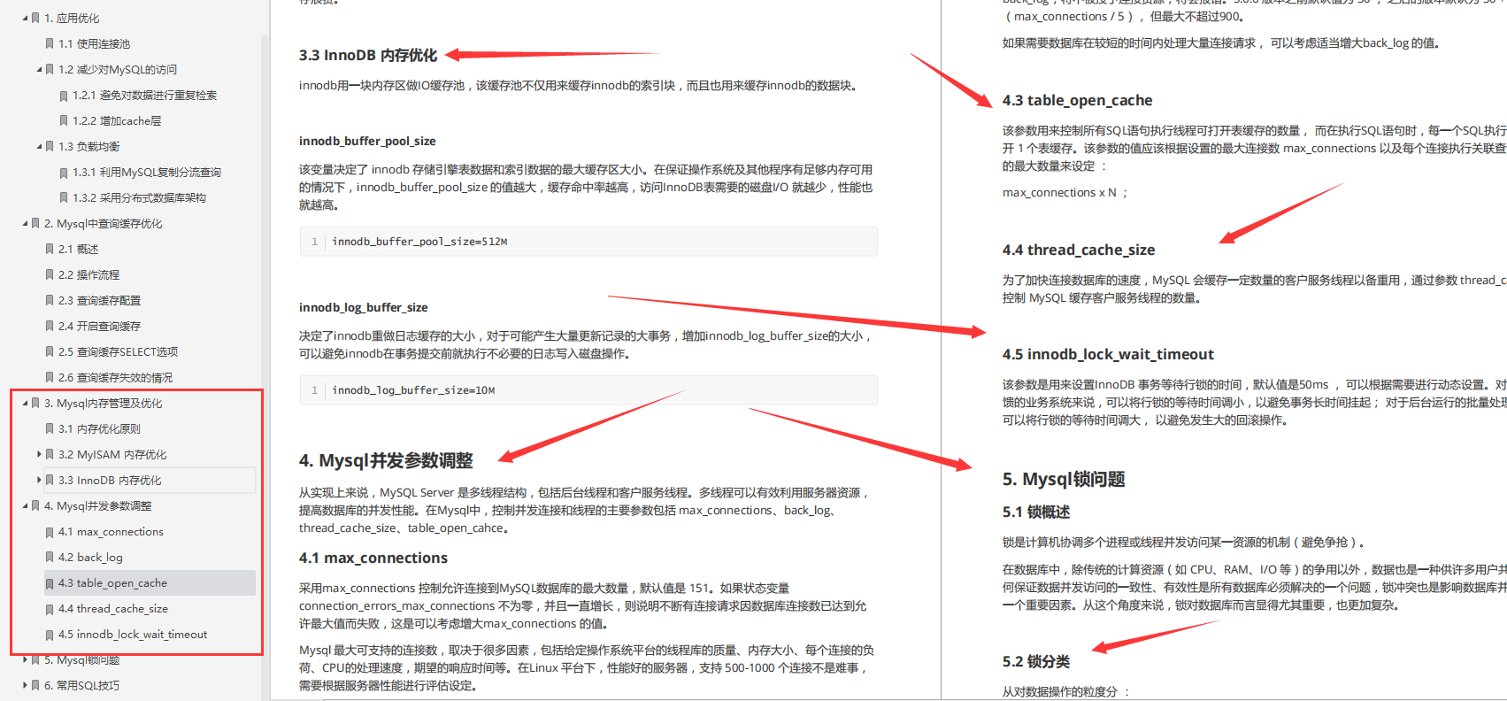
Task: Open '4.5 innodb_lock_wait_timeout' outline entry
Action: click(133, 634)
